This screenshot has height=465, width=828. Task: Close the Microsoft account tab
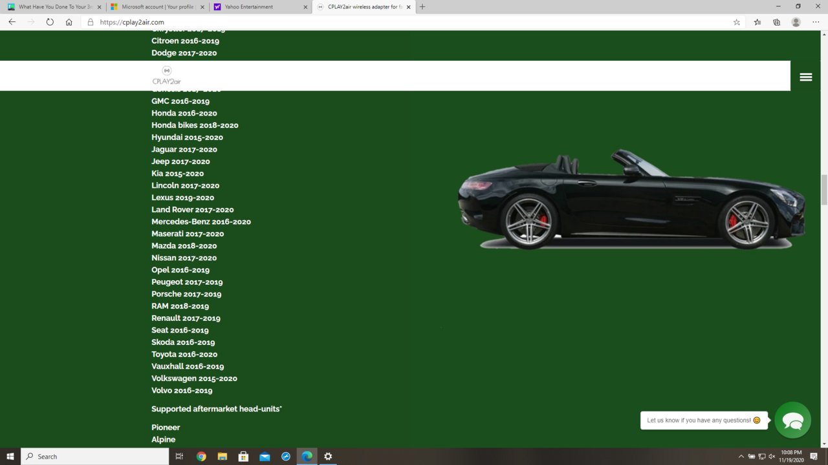(202, 7)
